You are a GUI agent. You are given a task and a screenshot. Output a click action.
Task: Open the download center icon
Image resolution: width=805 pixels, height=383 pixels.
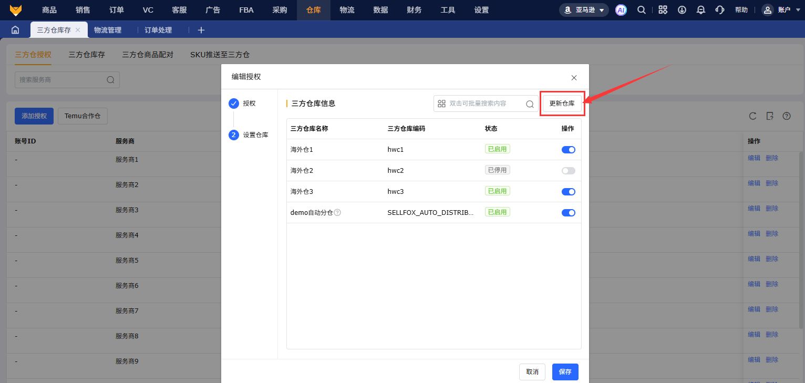click(682, 10)
